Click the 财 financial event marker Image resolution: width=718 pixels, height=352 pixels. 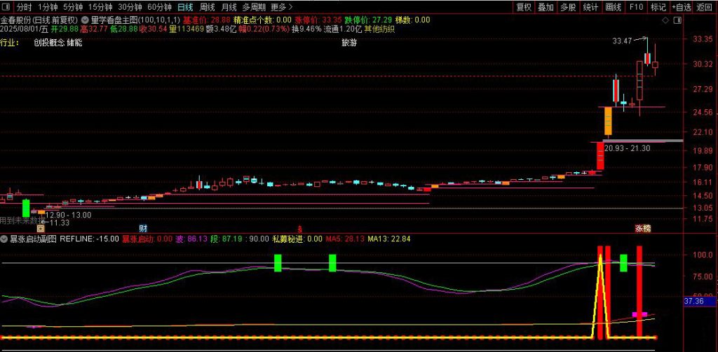click(143, 228)
